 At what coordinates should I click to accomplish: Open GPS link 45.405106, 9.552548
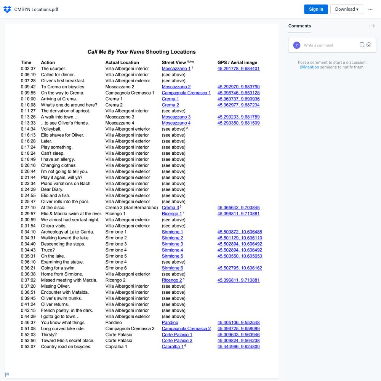click(x=239, y=323)
